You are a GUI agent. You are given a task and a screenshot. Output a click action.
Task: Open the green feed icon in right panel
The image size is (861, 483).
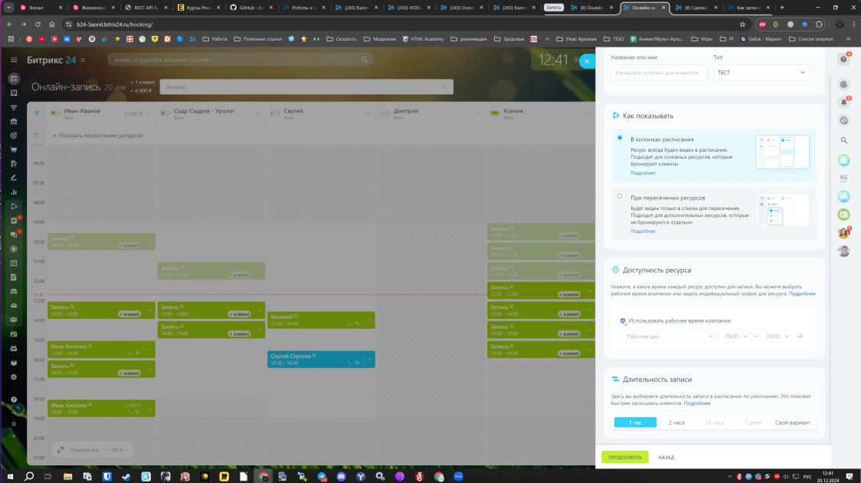click(844, 160)
